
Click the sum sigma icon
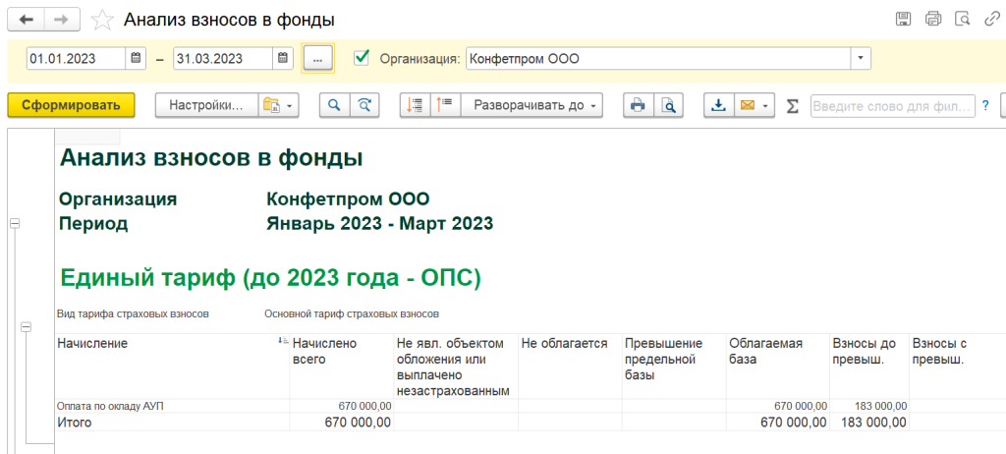coord(793,105)
